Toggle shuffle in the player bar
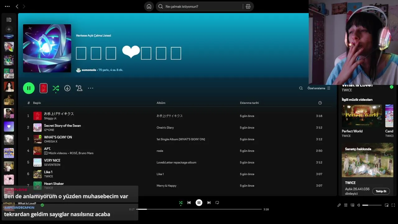This screenshot has height=224, width=398. [181, 203]
